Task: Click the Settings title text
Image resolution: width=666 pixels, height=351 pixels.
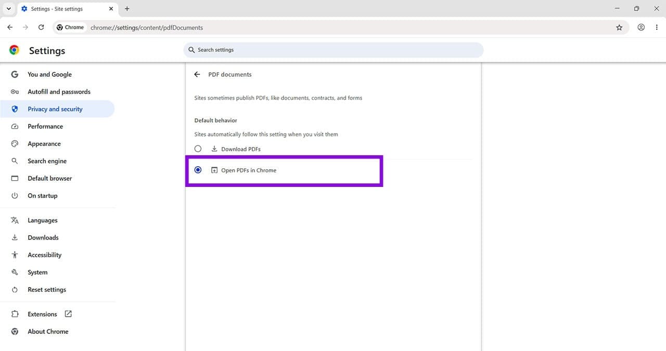Action: 47,50
